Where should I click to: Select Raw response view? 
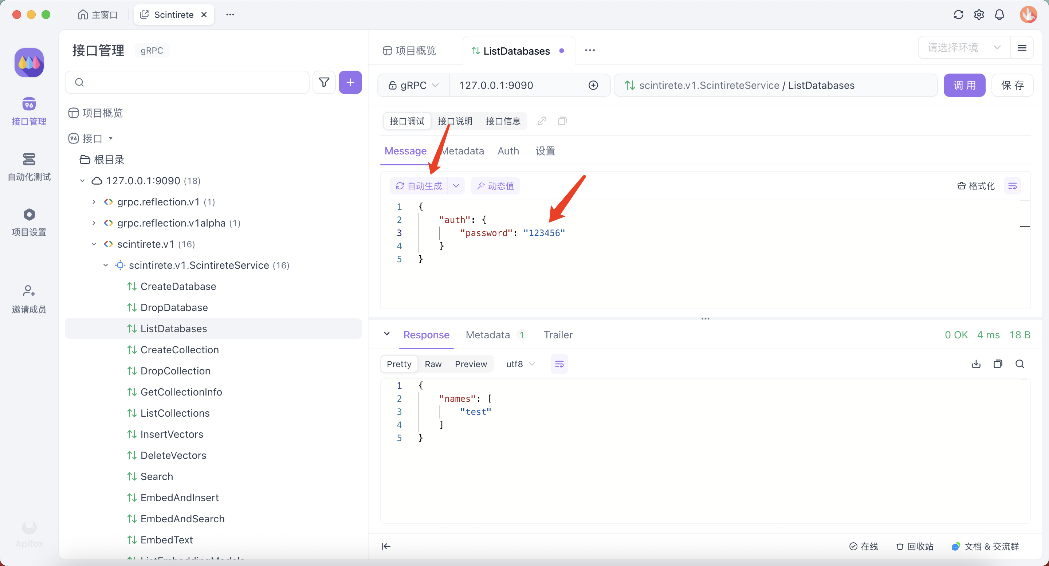click(433, 364)
